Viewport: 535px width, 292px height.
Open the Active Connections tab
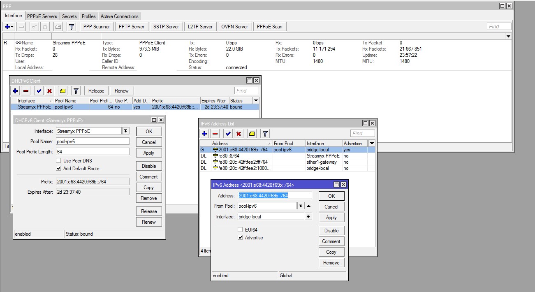tap(119, 16)
